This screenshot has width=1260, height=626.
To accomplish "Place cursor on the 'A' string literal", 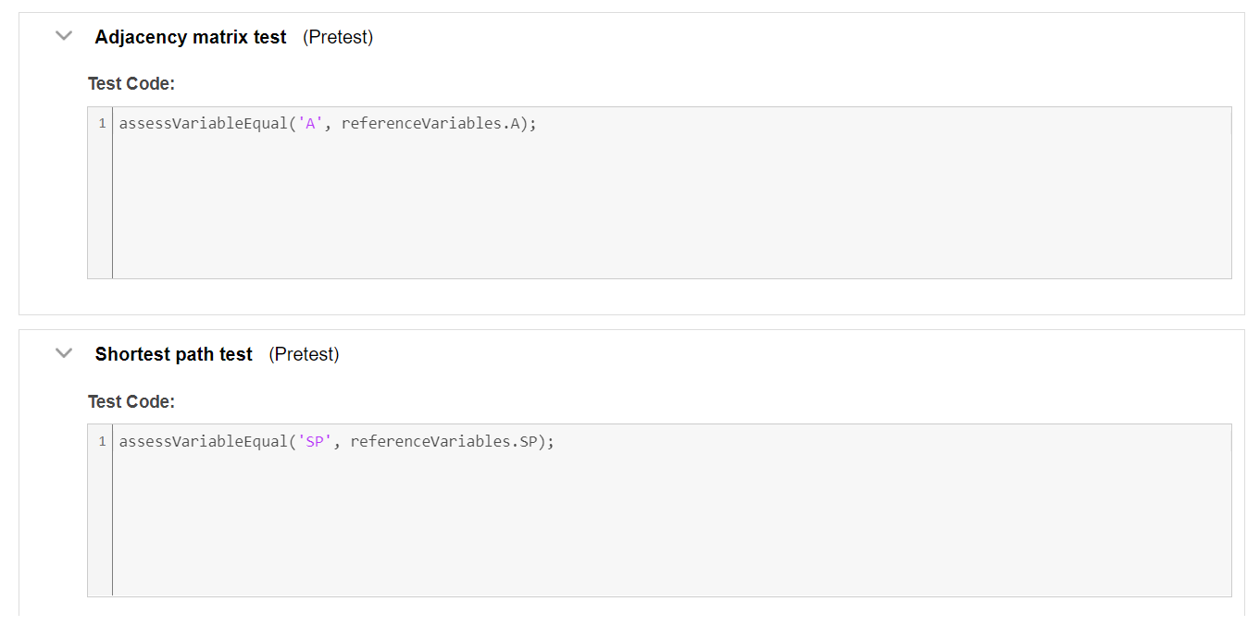I will coord(310,124).
